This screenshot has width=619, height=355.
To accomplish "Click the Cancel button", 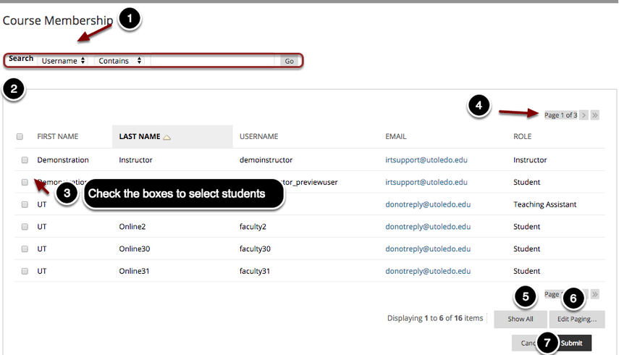I will point(527,343).
